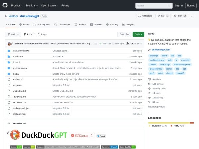Viewport: 199px width, 149px height.
Task: Click the file icon of package-lock.json
Action: pyautogui.click(x=9, y=108)
